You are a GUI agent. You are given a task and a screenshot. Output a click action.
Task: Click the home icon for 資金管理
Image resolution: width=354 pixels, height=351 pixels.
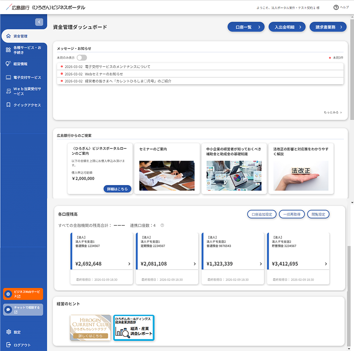[8, 36]
